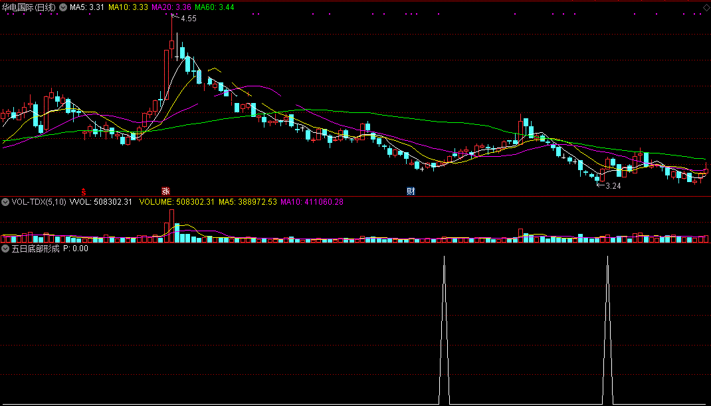Click the 4.55 high price label
The height and width of the screenshot is (406, 711).
(189, 19)
